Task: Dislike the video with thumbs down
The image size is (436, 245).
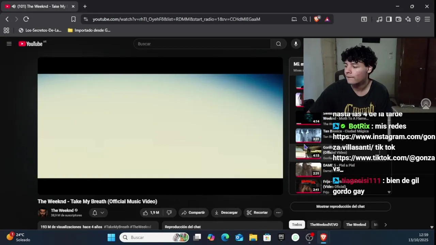Action: (169, 213)
